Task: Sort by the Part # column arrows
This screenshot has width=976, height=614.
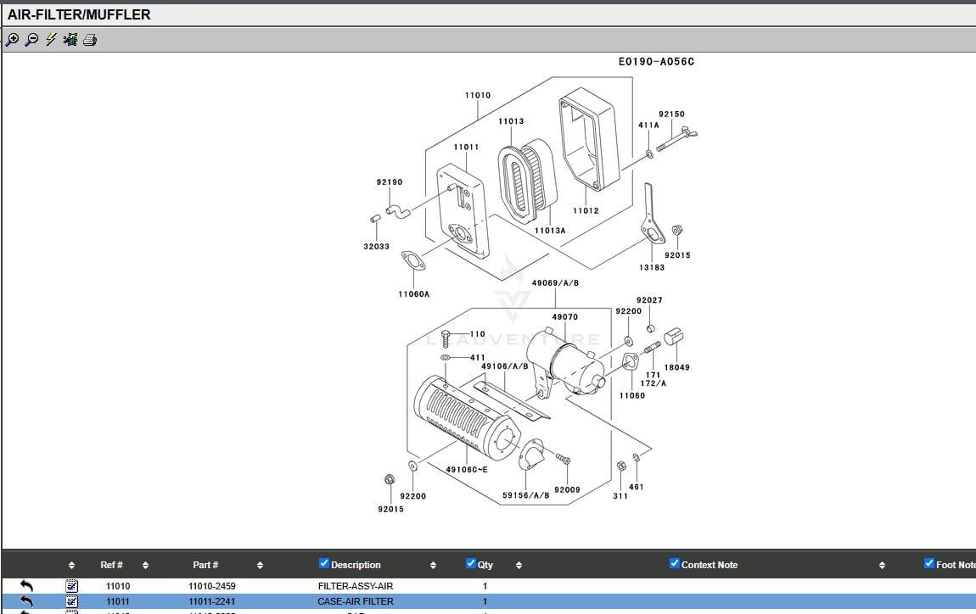Action: (x=260, y=565)
